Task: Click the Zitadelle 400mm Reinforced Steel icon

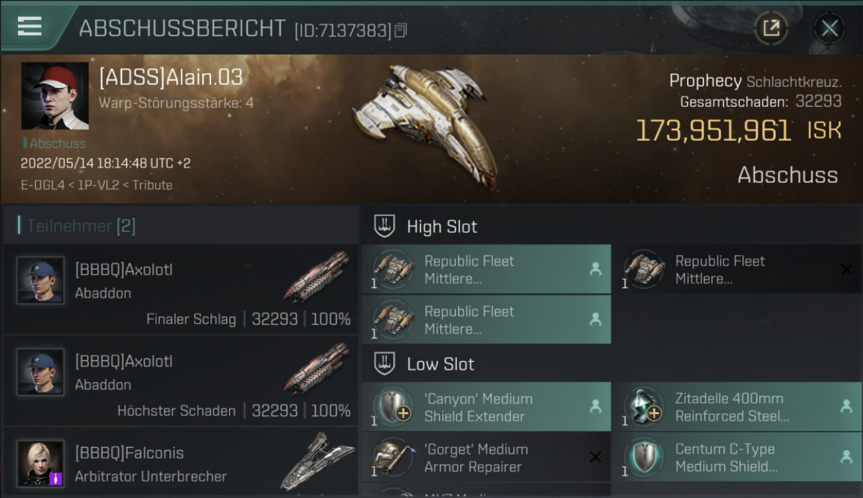Action: (643, 407)
